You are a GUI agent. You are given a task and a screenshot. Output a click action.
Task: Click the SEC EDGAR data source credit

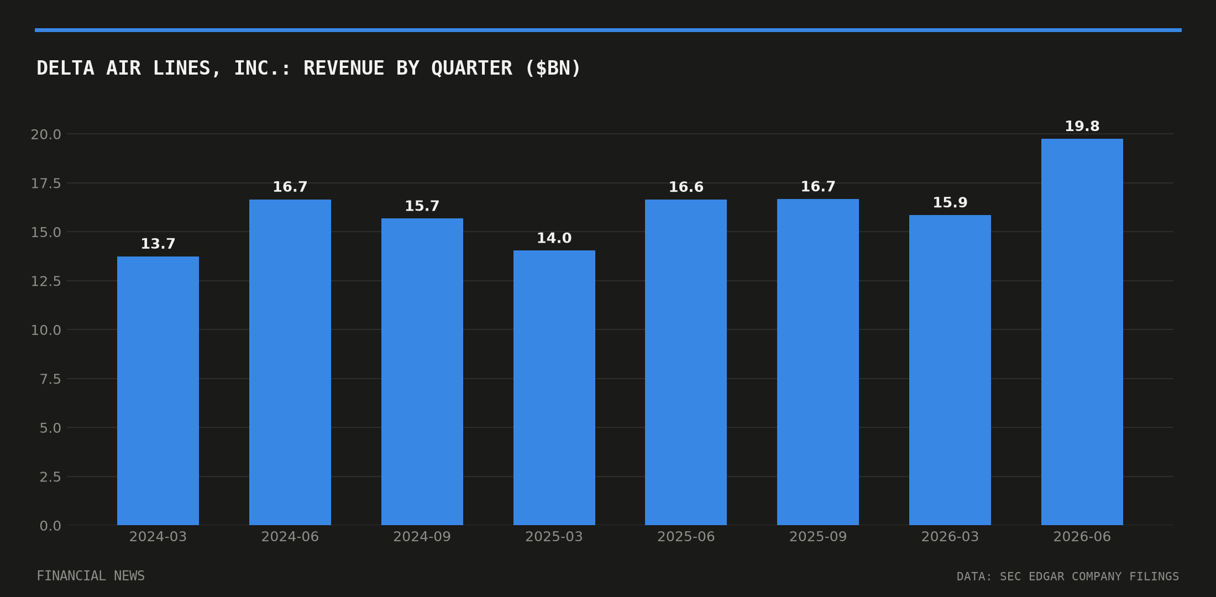(x=1068, y=577)
